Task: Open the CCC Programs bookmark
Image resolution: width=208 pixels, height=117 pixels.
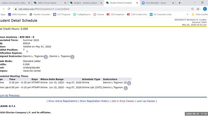Action: click(62, 14)
